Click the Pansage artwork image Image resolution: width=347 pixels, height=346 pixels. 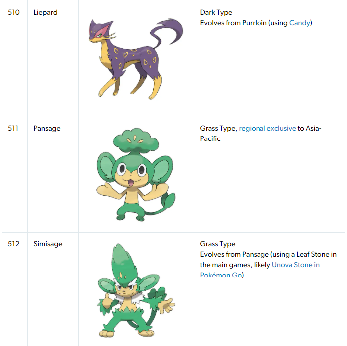click(x=136, y=175)
